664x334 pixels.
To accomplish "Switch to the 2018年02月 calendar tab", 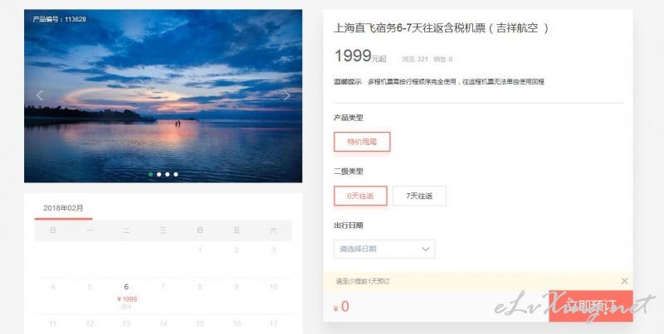I will [64, 208].
